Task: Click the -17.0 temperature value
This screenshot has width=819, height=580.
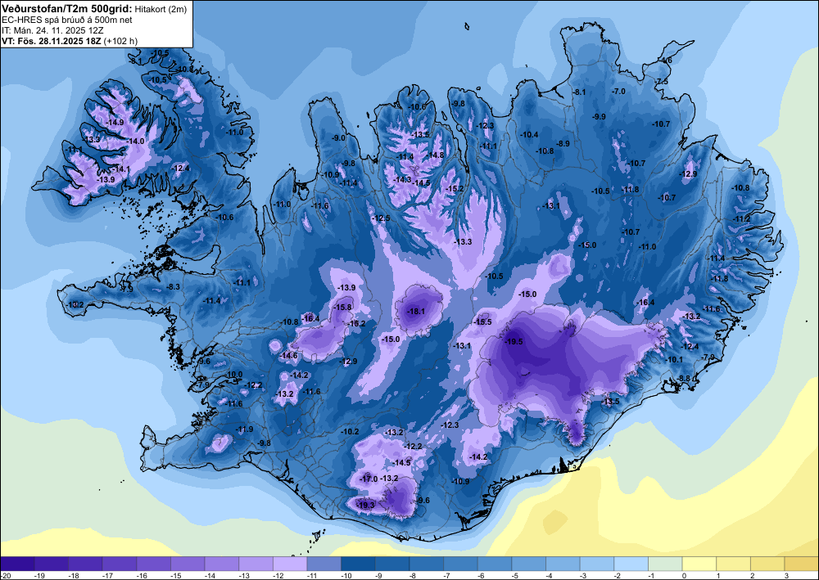Action: pyautogui.click(x=369, y=479)
